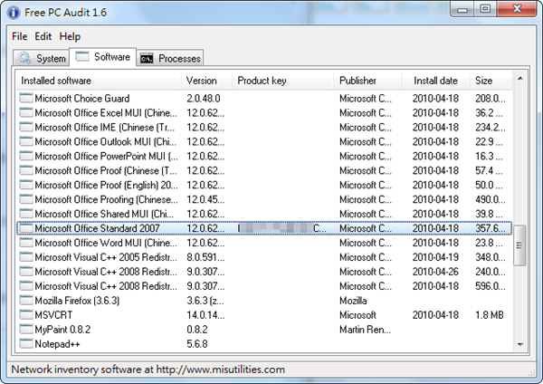Image resolution: width=543 pixels, height=384 pixels.
Task: Click icon beside Microsoft Office Proof (Chinese
Action: point(26,170)
